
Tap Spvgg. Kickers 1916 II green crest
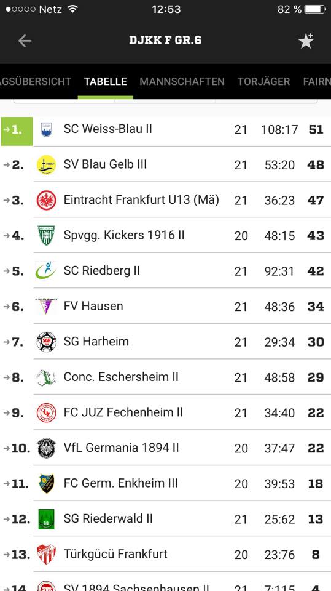(x=47, y=236)
